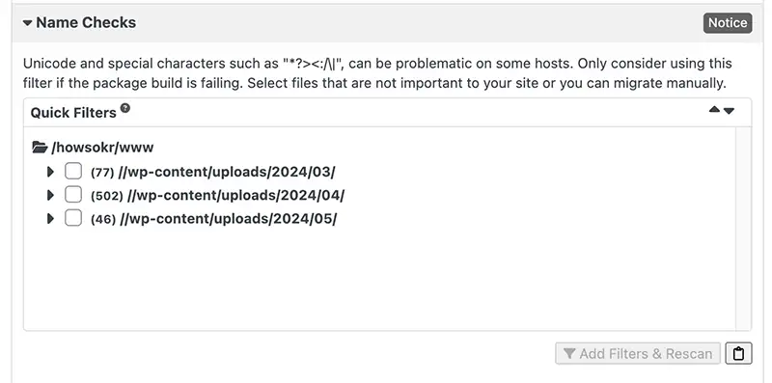Select the /howsokr/www root path
Screen dimensions: 772x383
click(102, 148)
